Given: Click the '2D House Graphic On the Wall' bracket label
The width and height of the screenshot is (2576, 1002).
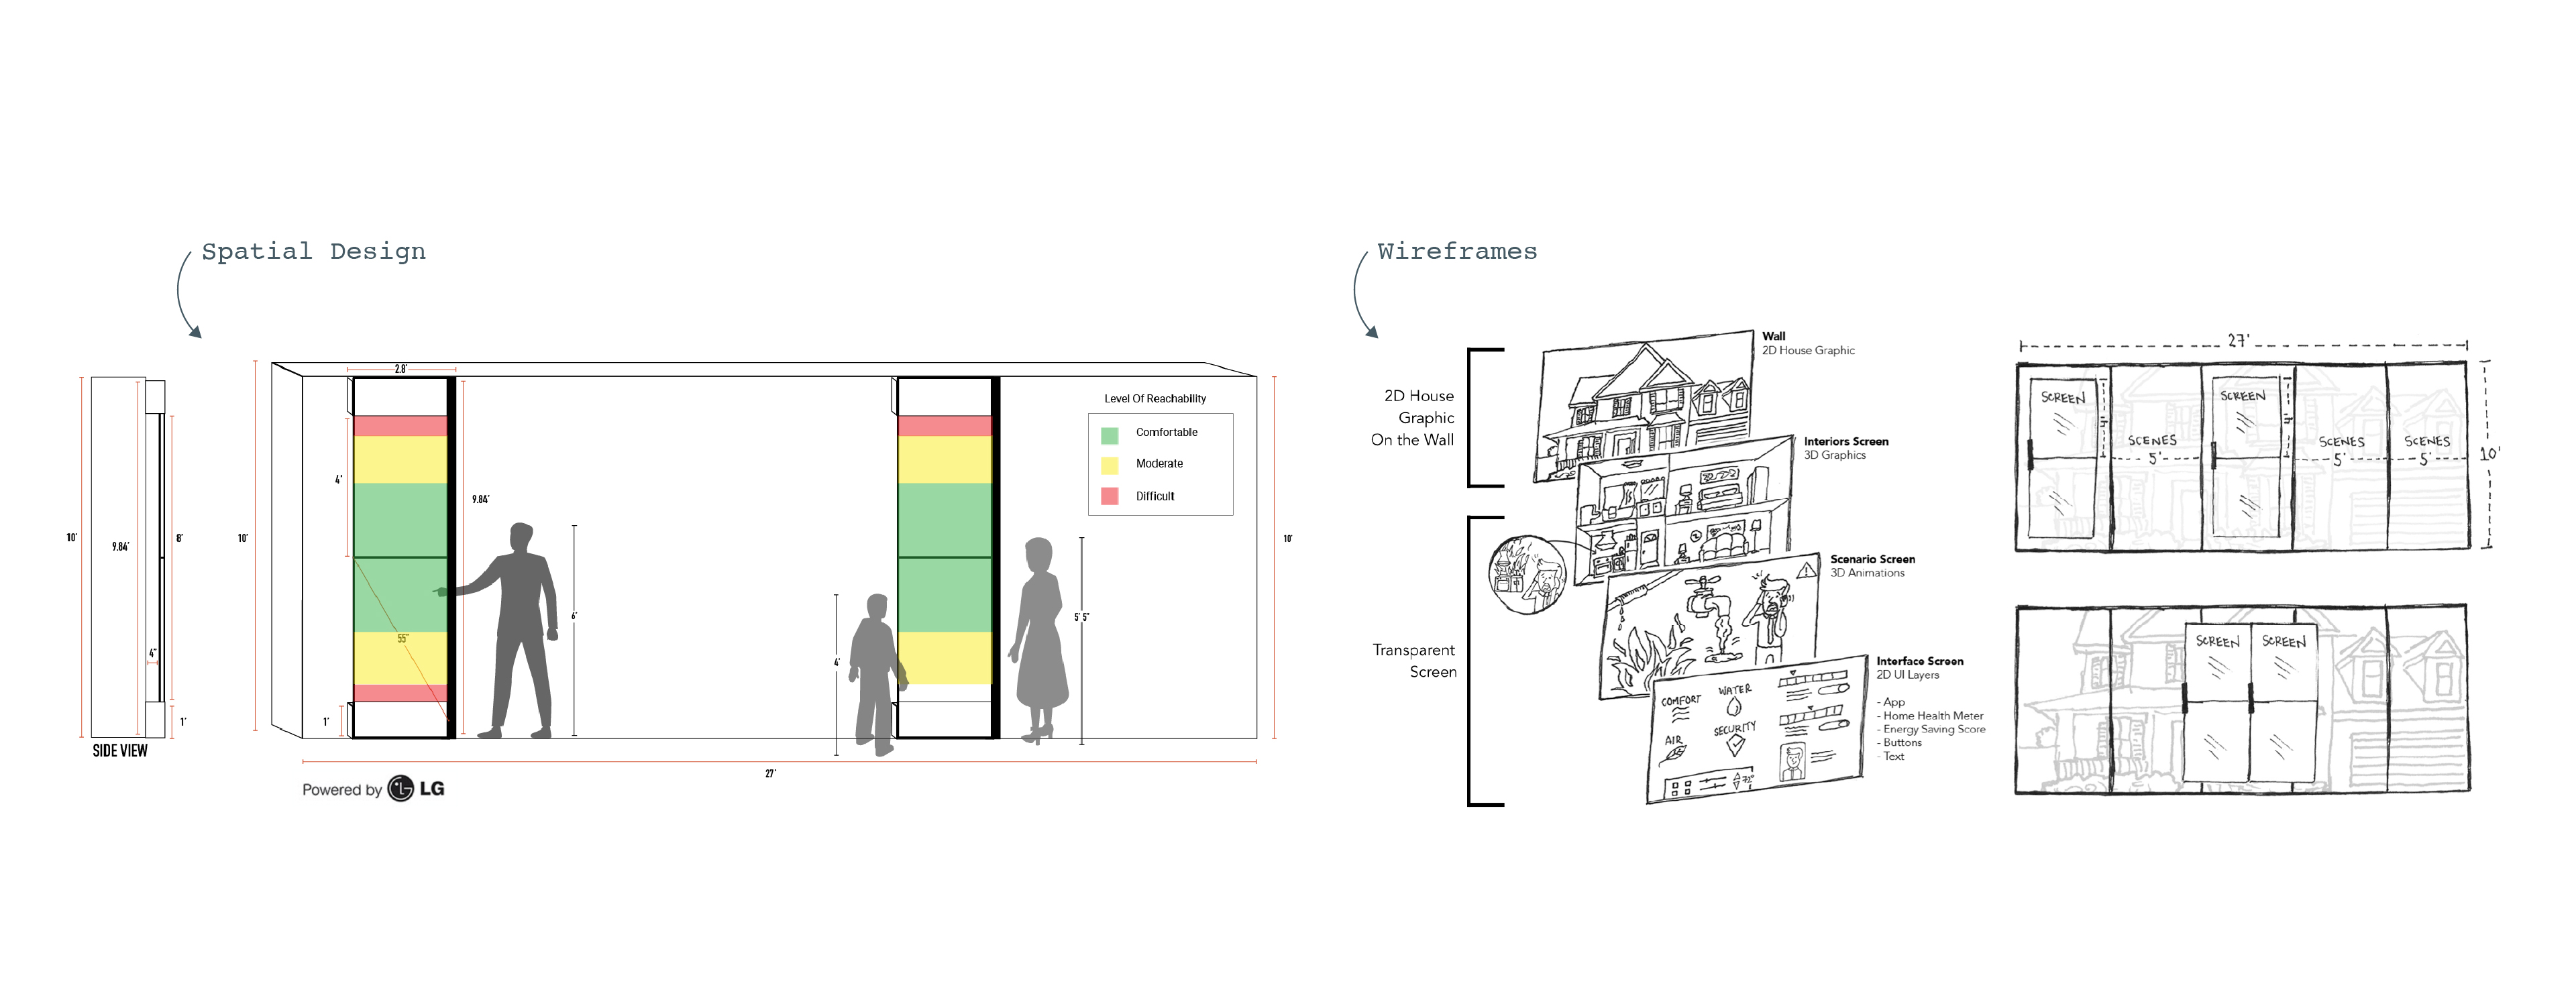Looking at the screenshot, I should point(1413,418).
